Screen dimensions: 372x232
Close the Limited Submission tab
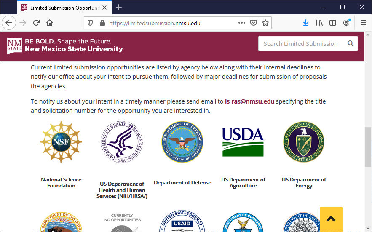pos(104,8)
